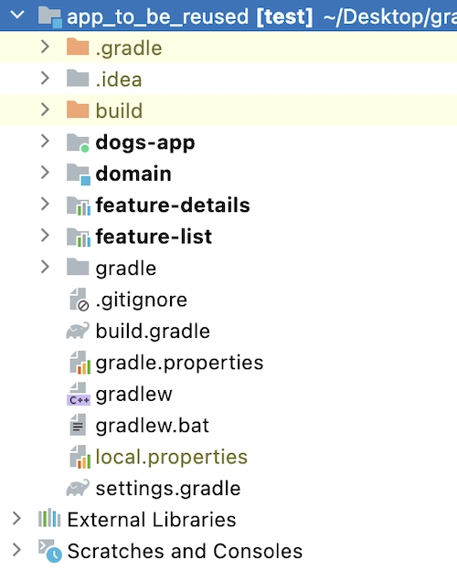Expand the dogs-app module chevron
The image size is (457, 570).
[x=45, y=141]
